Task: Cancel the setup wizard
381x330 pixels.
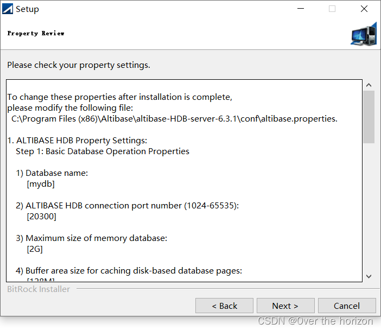Action: [x=347, y=306]
